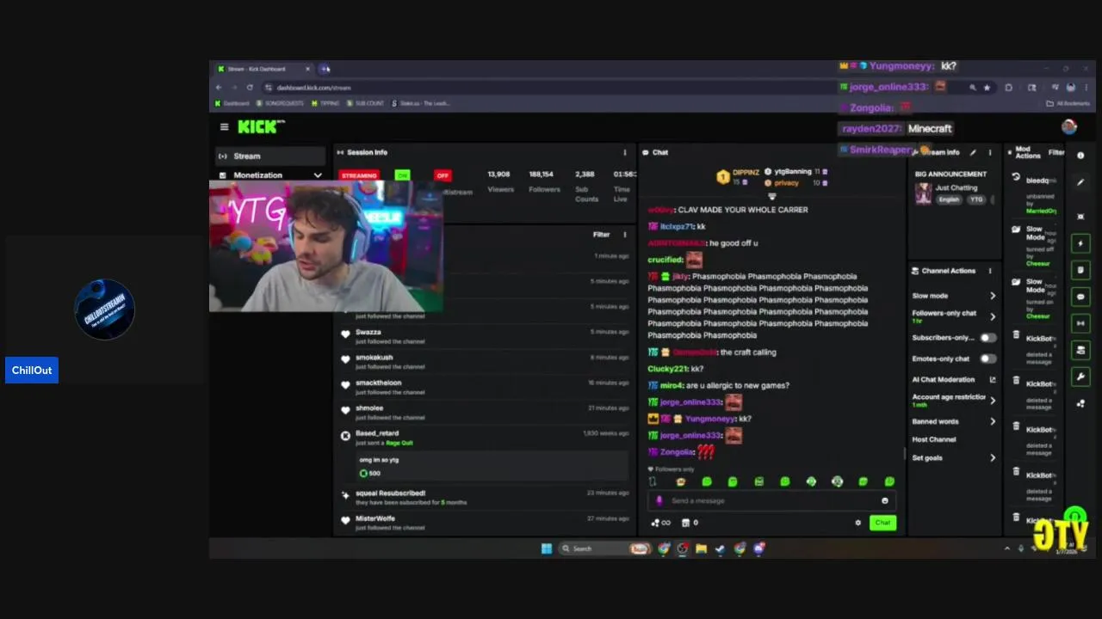Click the green ON stream toggle
This screenshot has width=1102, height=619.
(402, 175)
